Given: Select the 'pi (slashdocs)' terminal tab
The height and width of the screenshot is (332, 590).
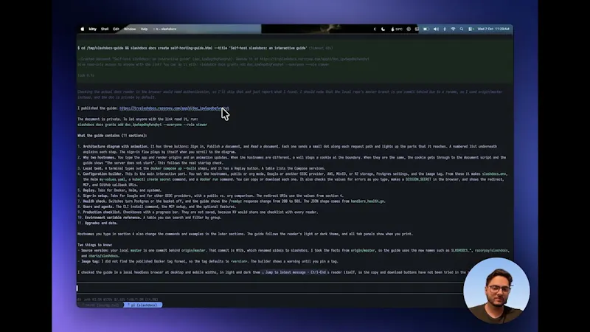Looking at the screenshot, I should 143,305.
